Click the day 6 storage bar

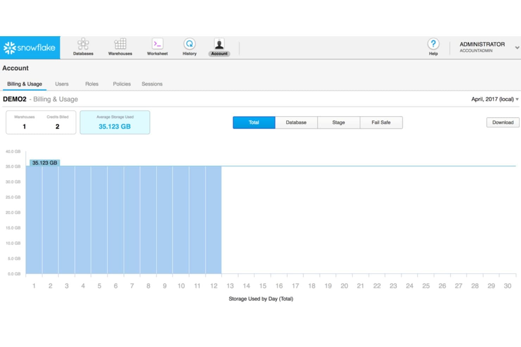click(x=115, y=220)
